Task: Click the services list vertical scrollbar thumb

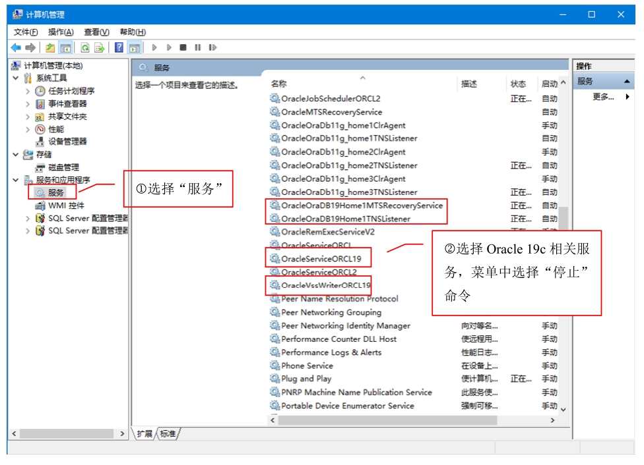Action: [563, 218]
